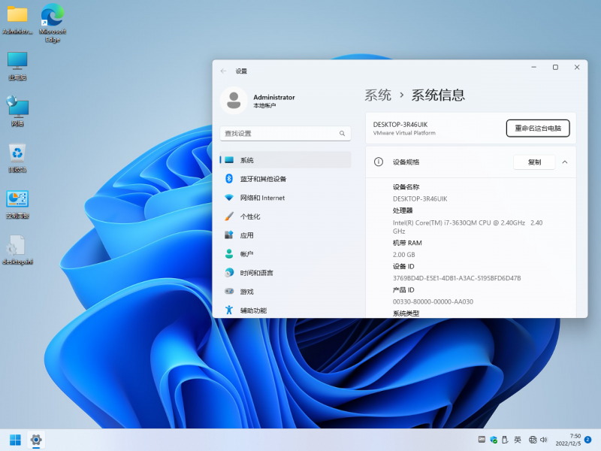The width and height of the screenshot is (601, 451).
Task: Click the VMware Virtual Platform text
Action: point(404,133)
